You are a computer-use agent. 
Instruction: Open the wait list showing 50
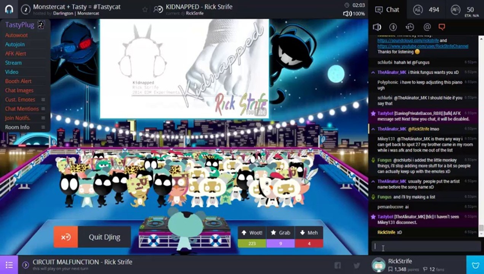pyautogui.click(x=465, y=10)
